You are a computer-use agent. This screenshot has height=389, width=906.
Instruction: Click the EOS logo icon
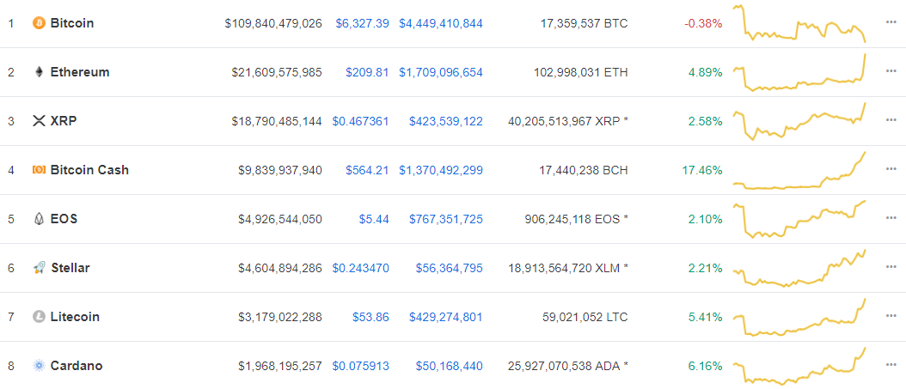pyautogui.click(x=39, y=219)
